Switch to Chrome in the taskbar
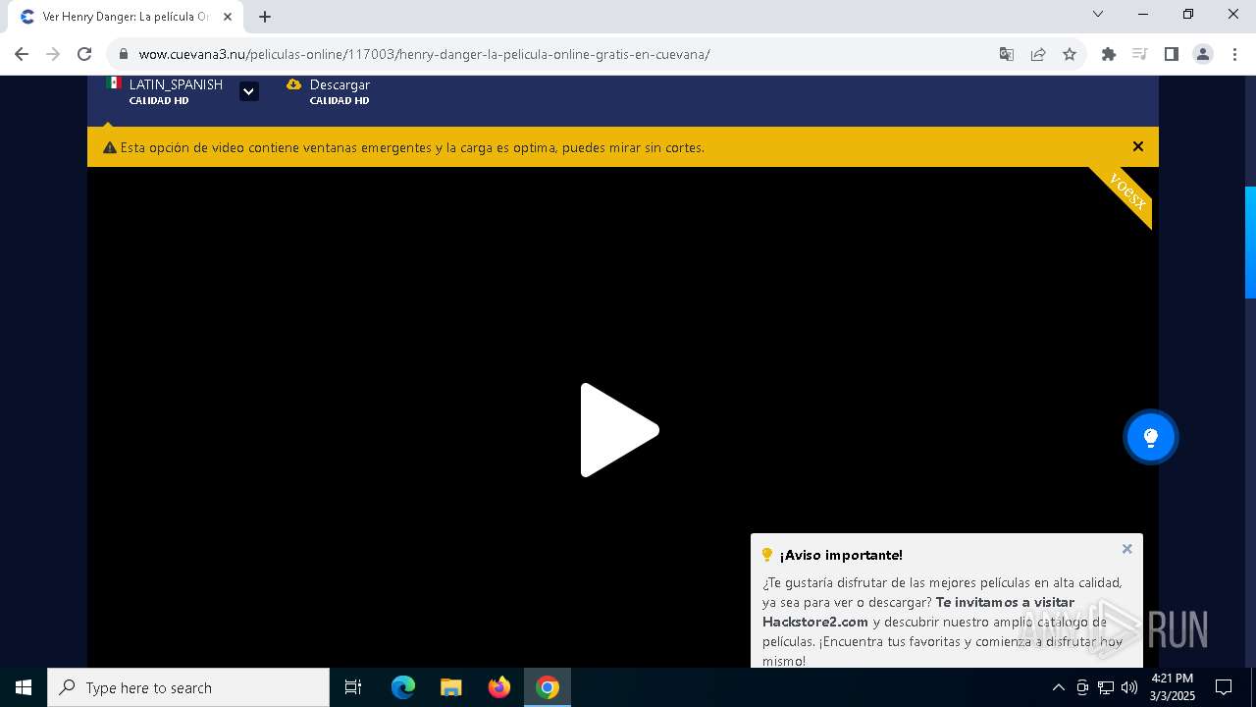The width and height of the screenshot is (1256, 707). 548,687
